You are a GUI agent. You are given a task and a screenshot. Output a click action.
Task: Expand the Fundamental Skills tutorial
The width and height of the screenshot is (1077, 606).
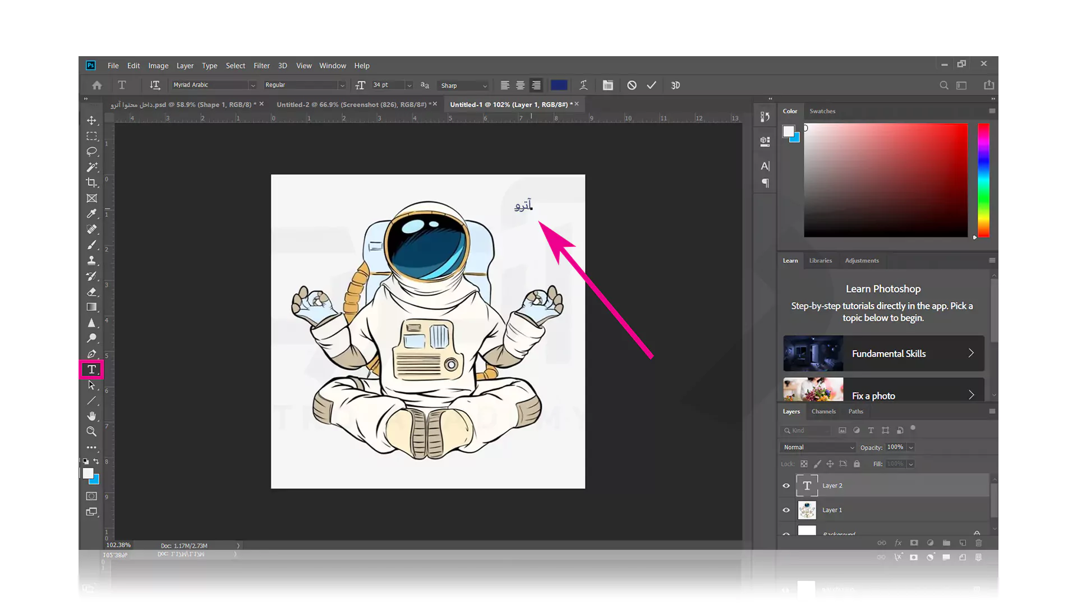(883, 353)
